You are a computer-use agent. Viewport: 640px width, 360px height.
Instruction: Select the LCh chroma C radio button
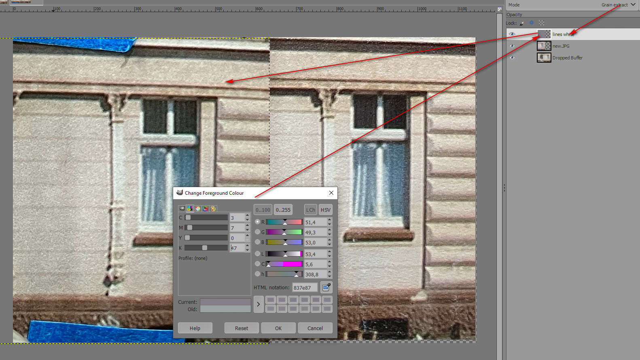258,264
